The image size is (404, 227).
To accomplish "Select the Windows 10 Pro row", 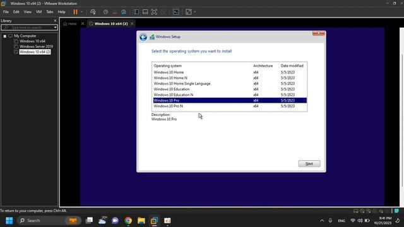I will [x=230, y=100].
